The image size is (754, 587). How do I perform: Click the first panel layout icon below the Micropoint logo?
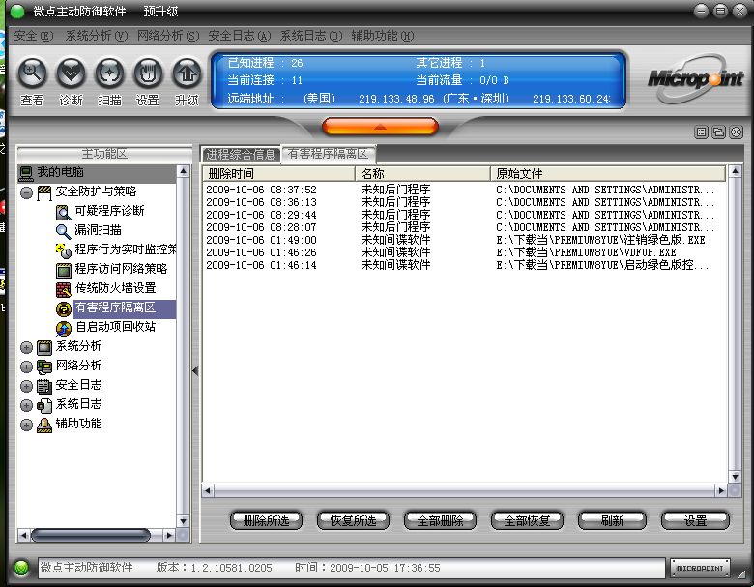702,132
